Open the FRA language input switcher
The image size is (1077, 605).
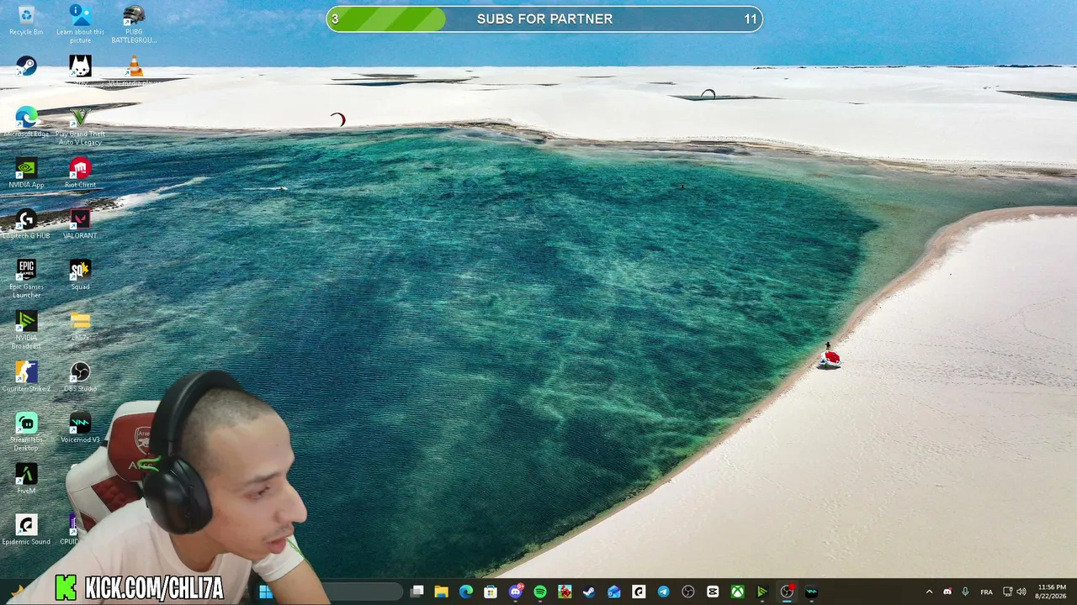(x=987, y=592)
